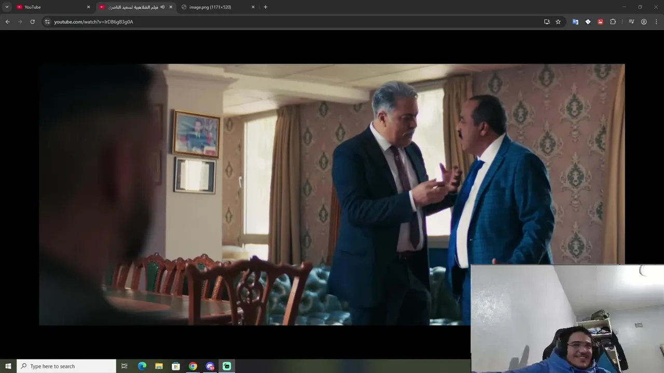Reload the current page
The height and width of the screenshot is (373, 664).
tap(32, 22)
